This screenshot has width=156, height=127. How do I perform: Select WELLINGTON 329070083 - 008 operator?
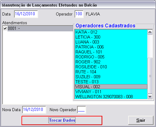[111, 97]
